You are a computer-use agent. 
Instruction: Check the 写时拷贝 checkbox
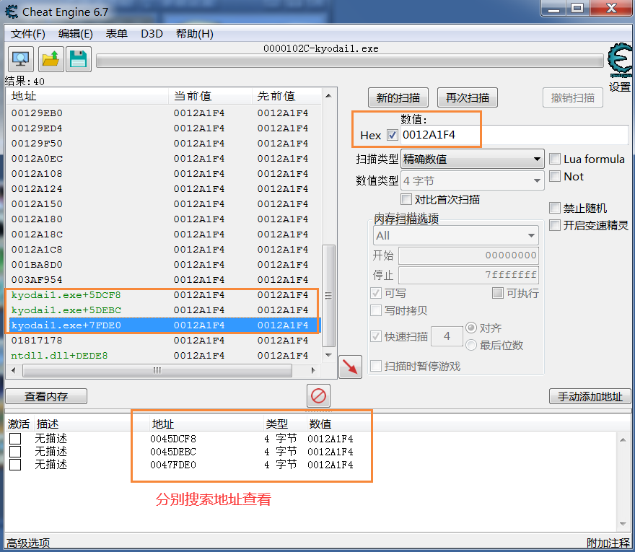pos(376,310)
